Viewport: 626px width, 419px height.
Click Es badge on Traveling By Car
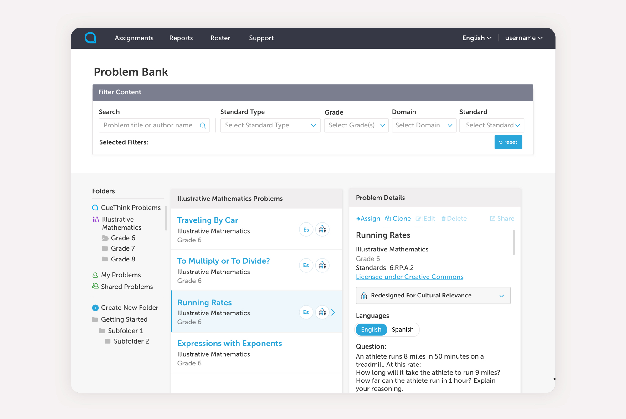point(306,230)
